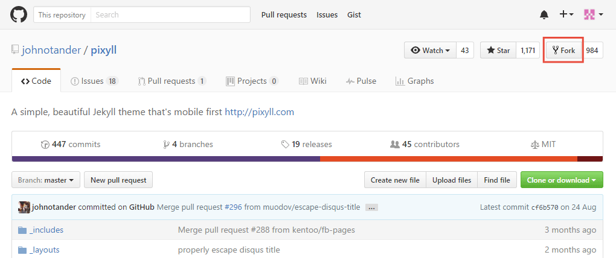Fork the pixyll repository
Screen dimensions: 616x258
point(563,50)
